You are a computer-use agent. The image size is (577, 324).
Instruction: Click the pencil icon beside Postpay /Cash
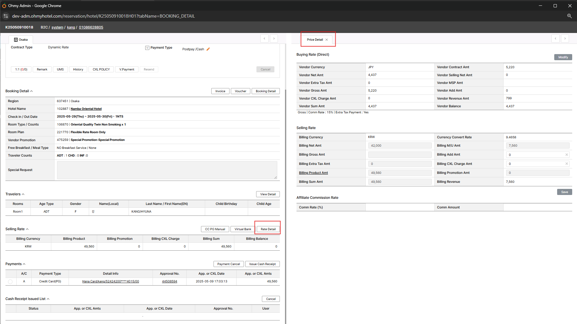click(x=208, y=49)
